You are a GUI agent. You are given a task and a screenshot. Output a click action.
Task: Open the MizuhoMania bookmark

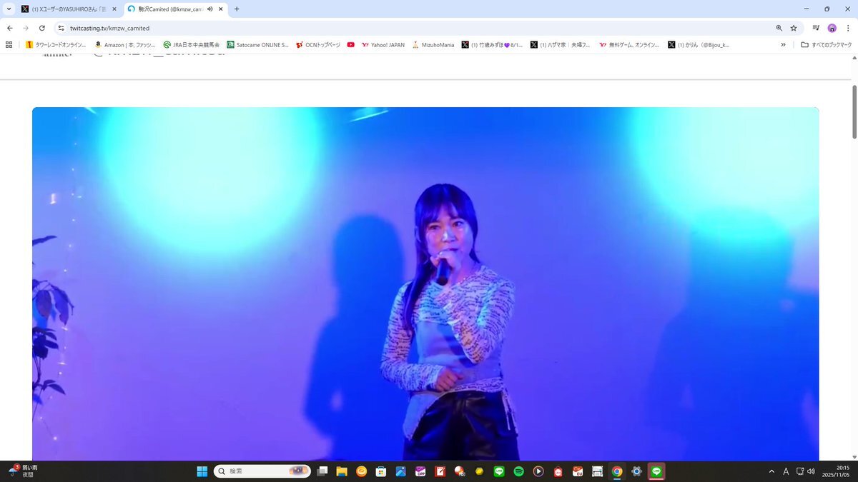[433, 44]
